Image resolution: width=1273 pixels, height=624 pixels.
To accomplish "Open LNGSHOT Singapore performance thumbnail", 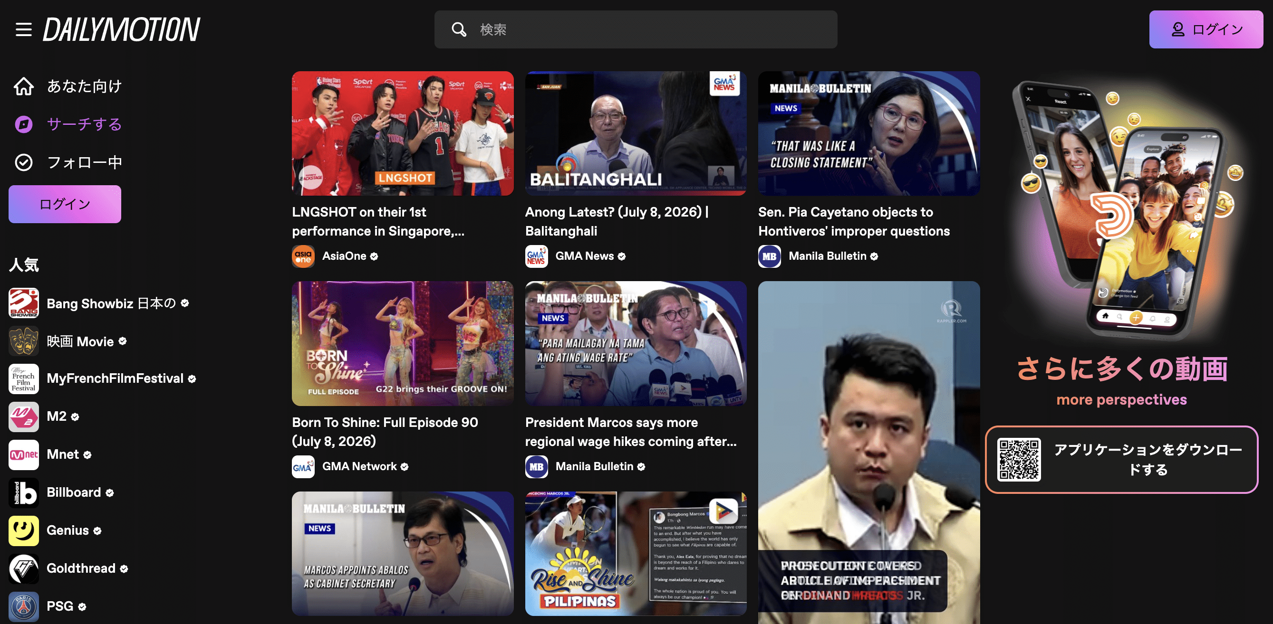I will pyautogui.click(x=402, y=133).
